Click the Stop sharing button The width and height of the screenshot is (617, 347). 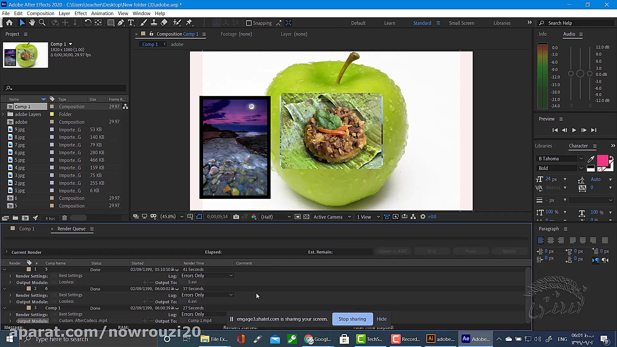352,319
